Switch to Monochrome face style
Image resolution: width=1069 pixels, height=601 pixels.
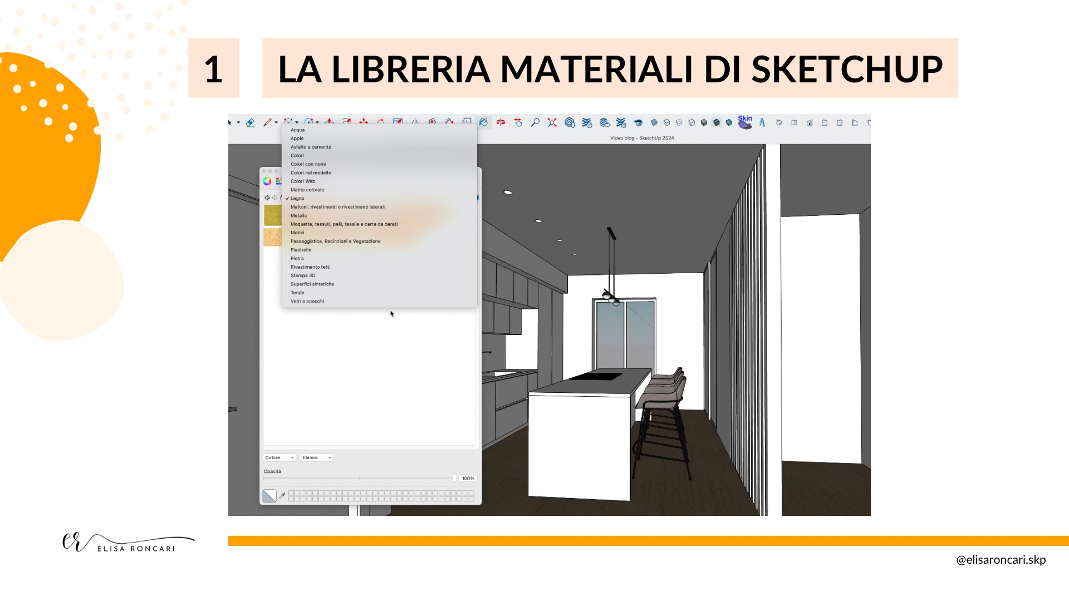coord(729,122)
